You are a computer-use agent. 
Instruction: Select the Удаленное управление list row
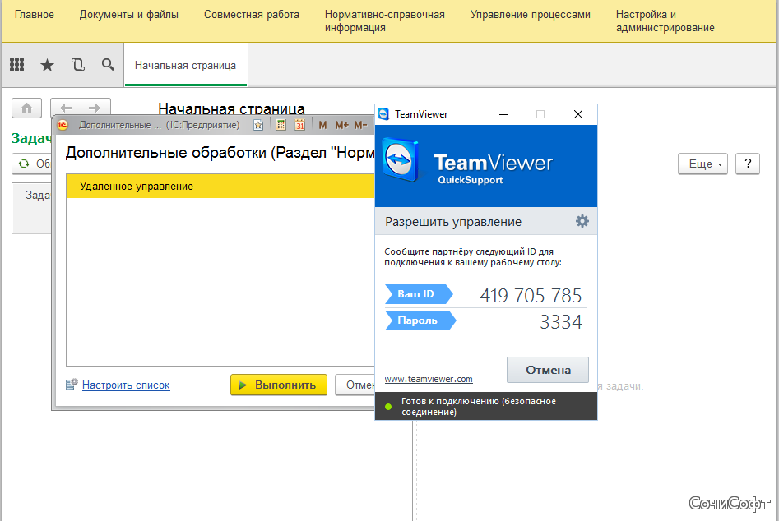(220, 186)
